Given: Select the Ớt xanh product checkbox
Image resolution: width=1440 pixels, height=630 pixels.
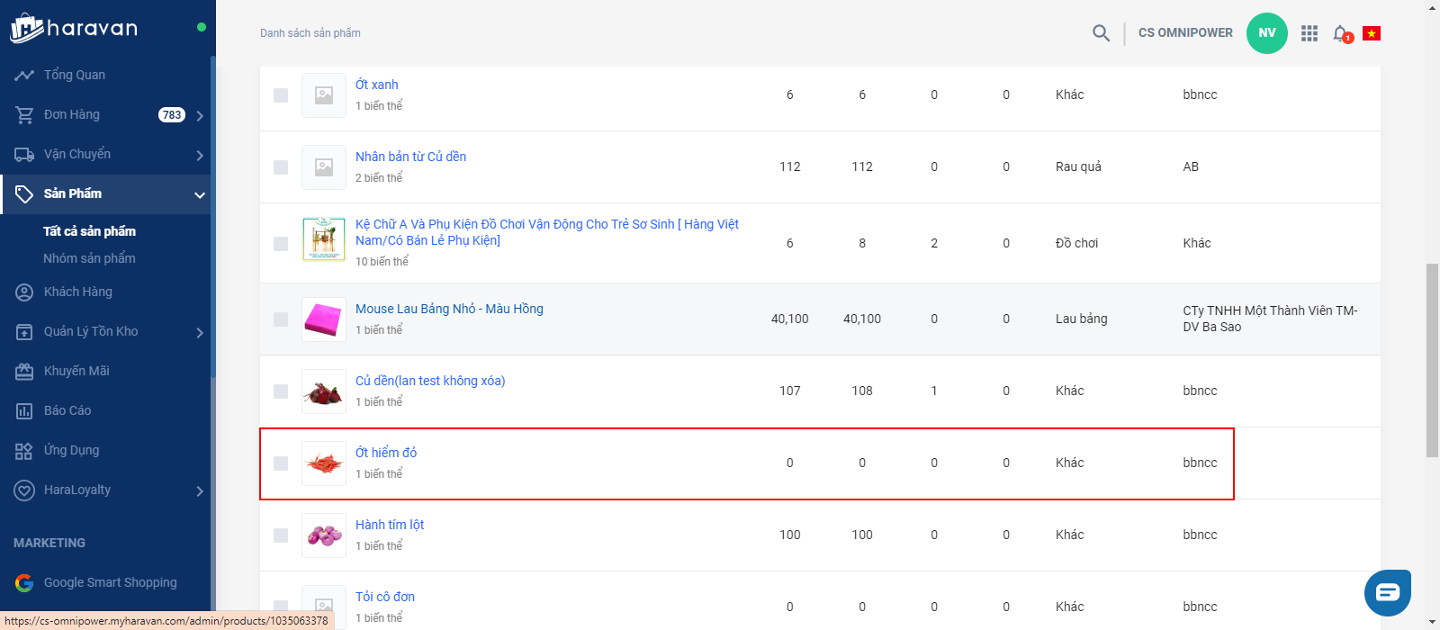Looking at the screenshot, I should point(281,95).
